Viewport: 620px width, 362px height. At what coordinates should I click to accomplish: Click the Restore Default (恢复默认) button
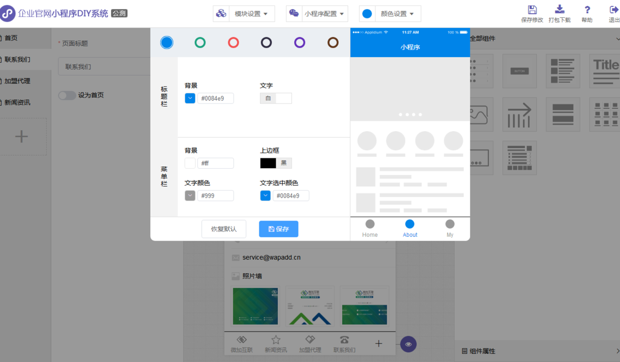(224, 229)
